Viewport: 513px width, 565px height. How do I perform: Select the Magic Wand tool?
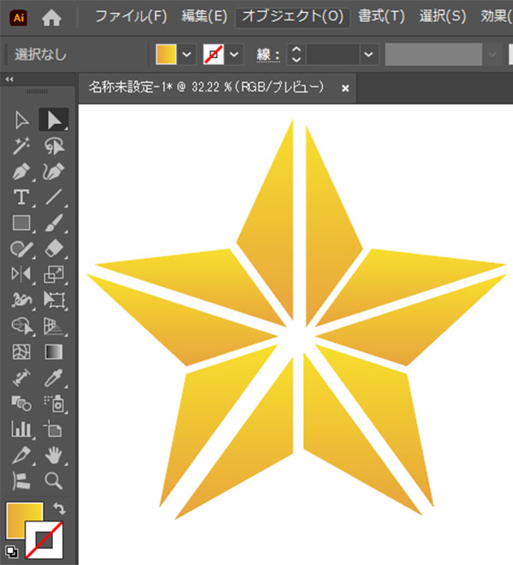(x=22, y=146)
